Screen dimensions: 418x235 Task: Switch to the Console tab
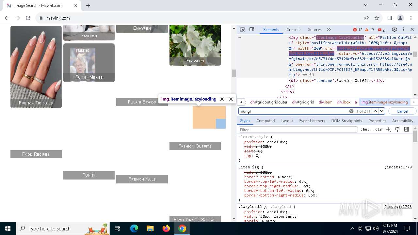pos(293,29)
